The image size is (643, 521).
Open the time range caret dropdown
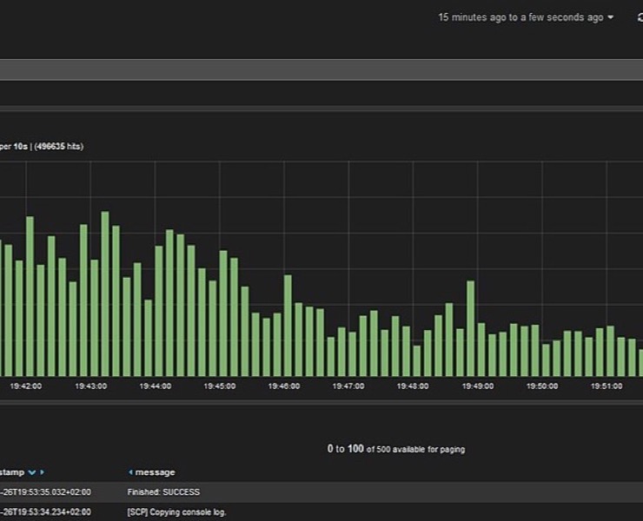(x=611, y=17)
